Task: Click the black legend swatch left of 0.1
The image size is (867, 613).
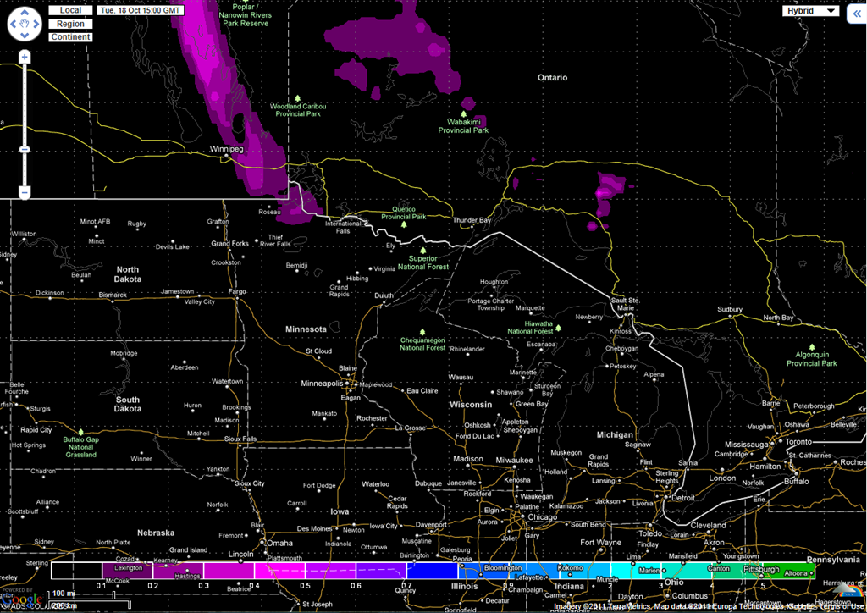Action: click(x=76, y=571)
